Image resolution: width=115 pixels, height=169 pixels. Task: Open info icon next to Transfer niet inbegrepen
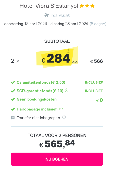(x=64, y=117)
